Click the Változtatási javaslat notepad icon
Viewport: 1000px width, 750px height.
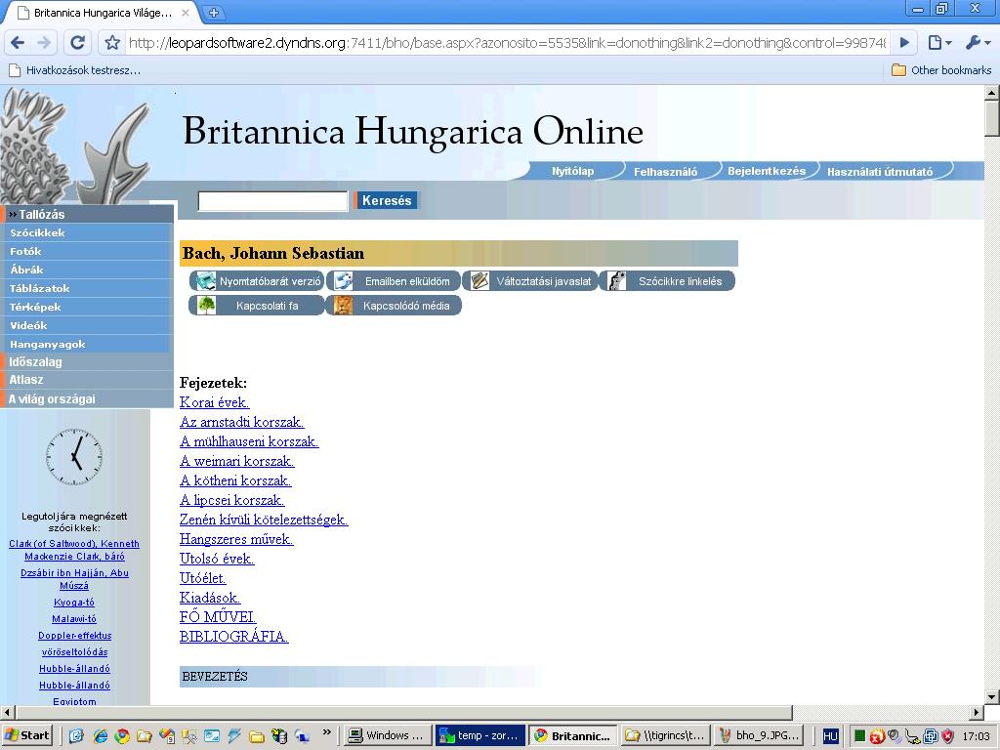tap(479, 280)
